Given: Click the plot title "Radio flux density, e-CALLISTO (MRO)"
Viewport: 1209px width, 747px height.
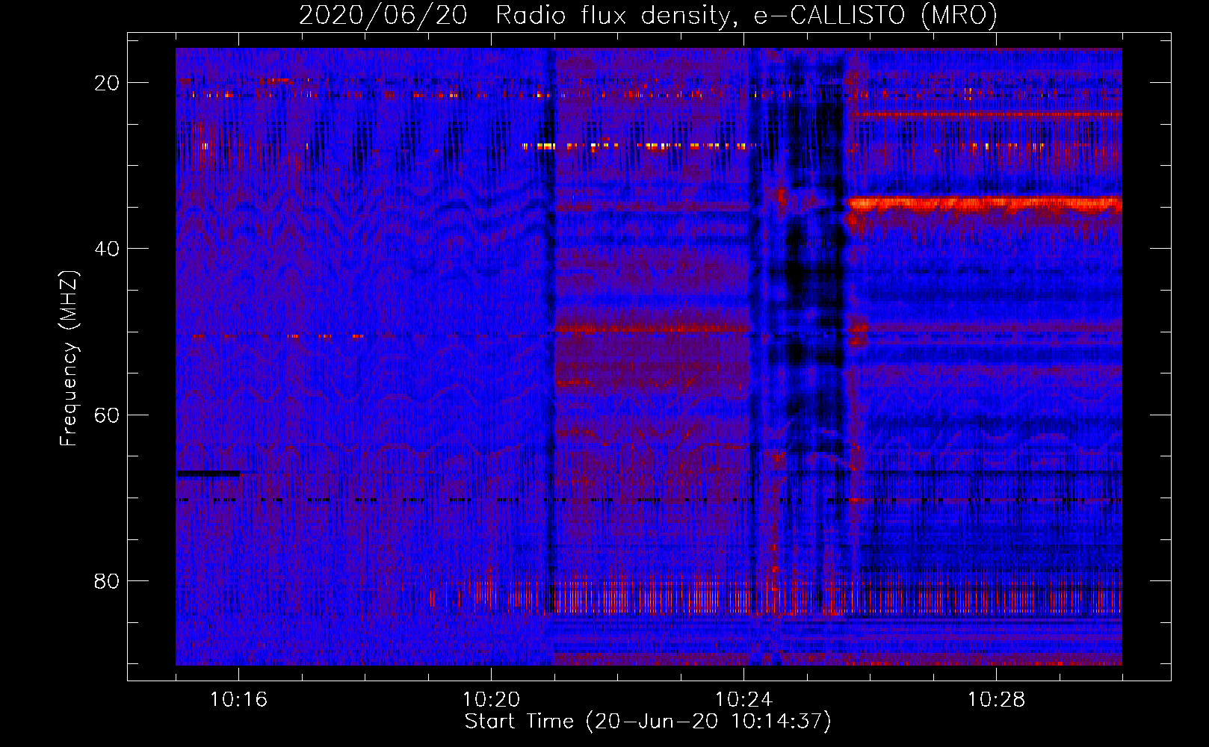Looking at the screenshot, I should click(746, 15).
